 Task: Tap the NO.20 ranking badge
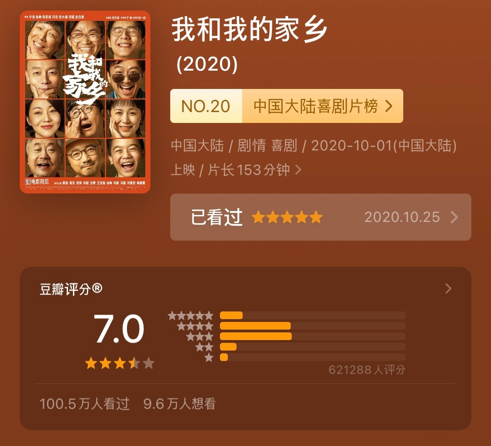tap(206, 106)
